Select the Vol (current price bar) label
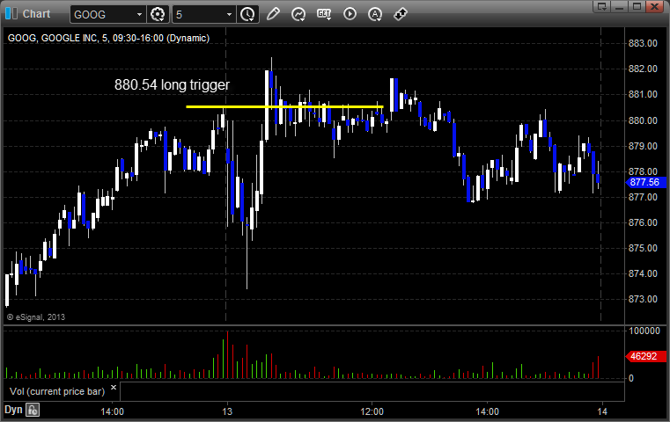Image resolution: width=670 pixels, height=422 pixels. coord(57,391)
